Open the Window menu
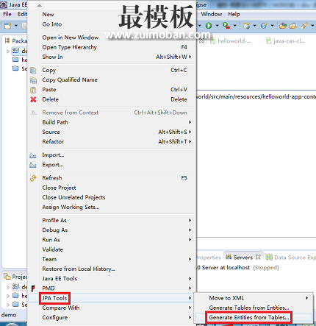This screenshot has height=326, width=316. point(212,14)
